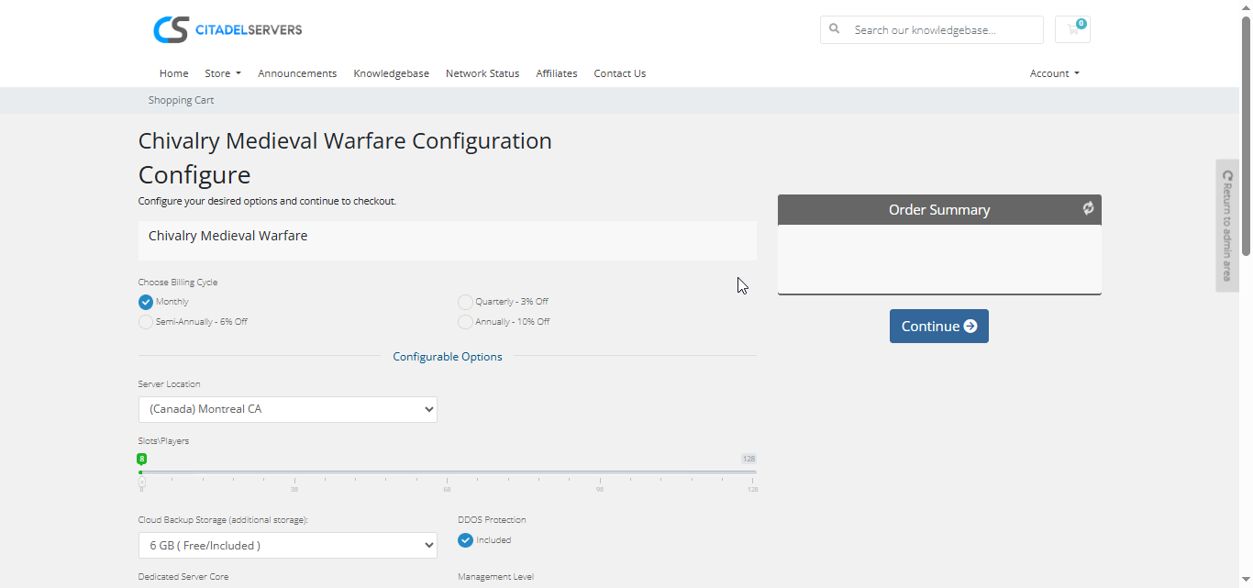Focus the knowledgebase search field

pyautogui.click(x=945, y=29)
